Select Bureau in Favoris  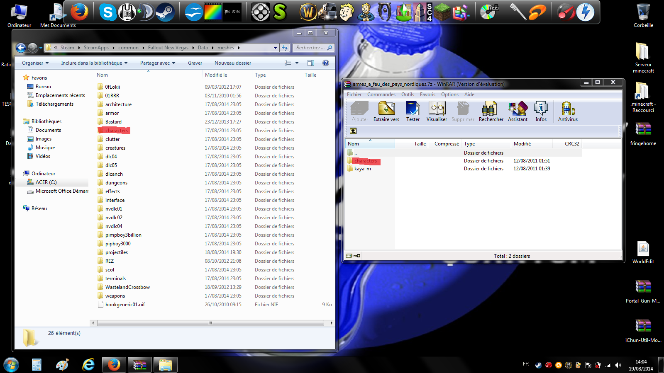tap(43, 87)
